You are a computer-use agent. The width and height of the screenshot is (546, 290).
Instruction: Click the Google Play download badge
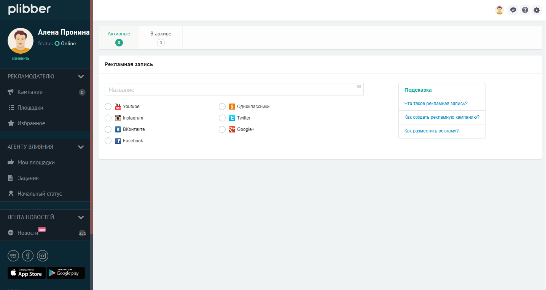(x=66, y=273)
